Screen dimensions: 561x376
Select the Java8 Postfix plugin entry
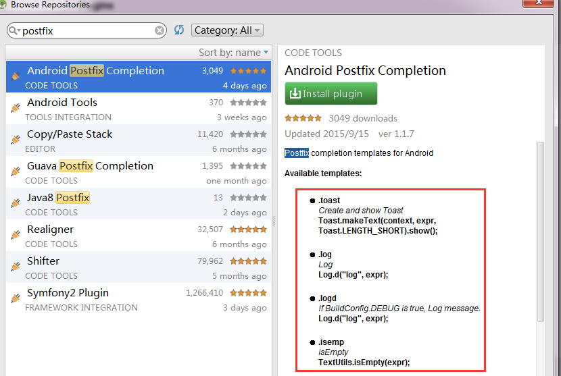(x=139, y=204)
